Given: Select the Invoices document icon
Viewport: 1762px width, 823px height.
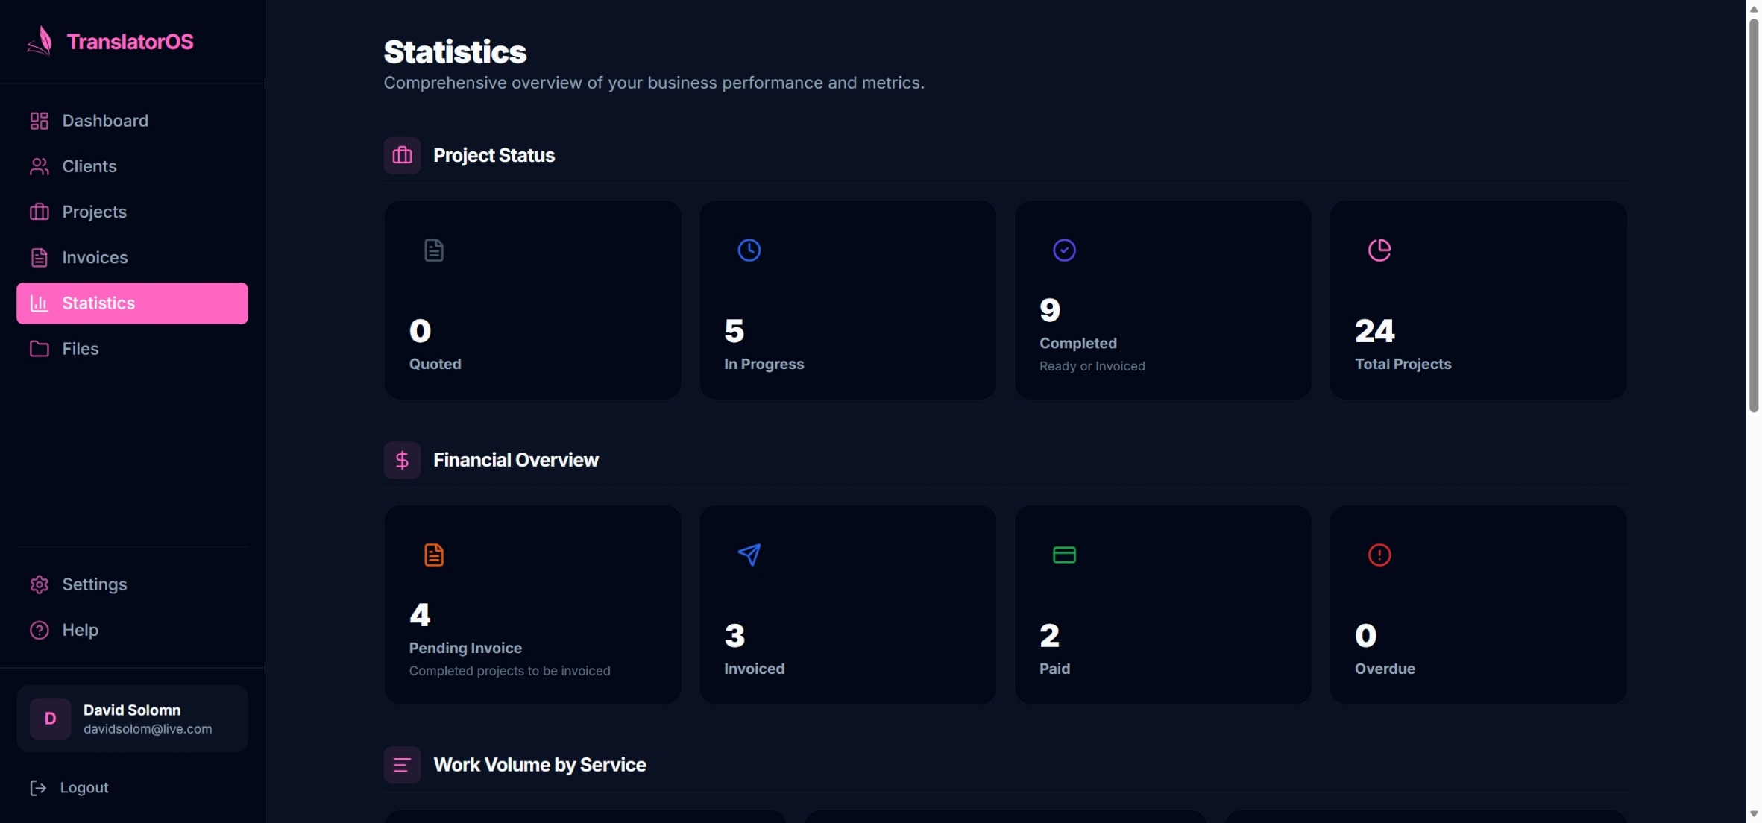Looking at the screenshot, I should click(x=39, y=258).
